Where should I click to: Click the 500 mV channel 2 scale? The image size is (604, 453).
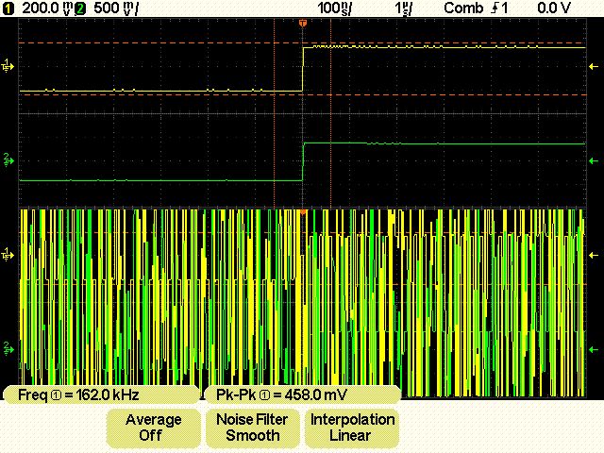tap(115, 8)
